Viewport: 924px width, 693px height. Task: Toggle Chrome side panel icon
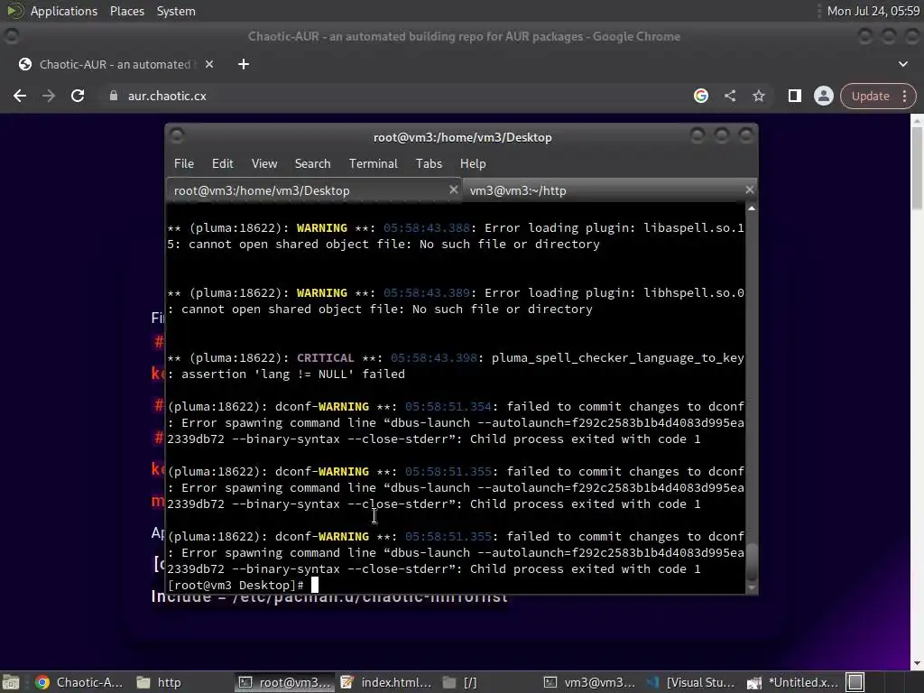(794, 96)
